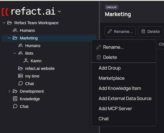Open Humans entry inside Marketing group
The image size is (164, 133).
[x=33, y=46]
